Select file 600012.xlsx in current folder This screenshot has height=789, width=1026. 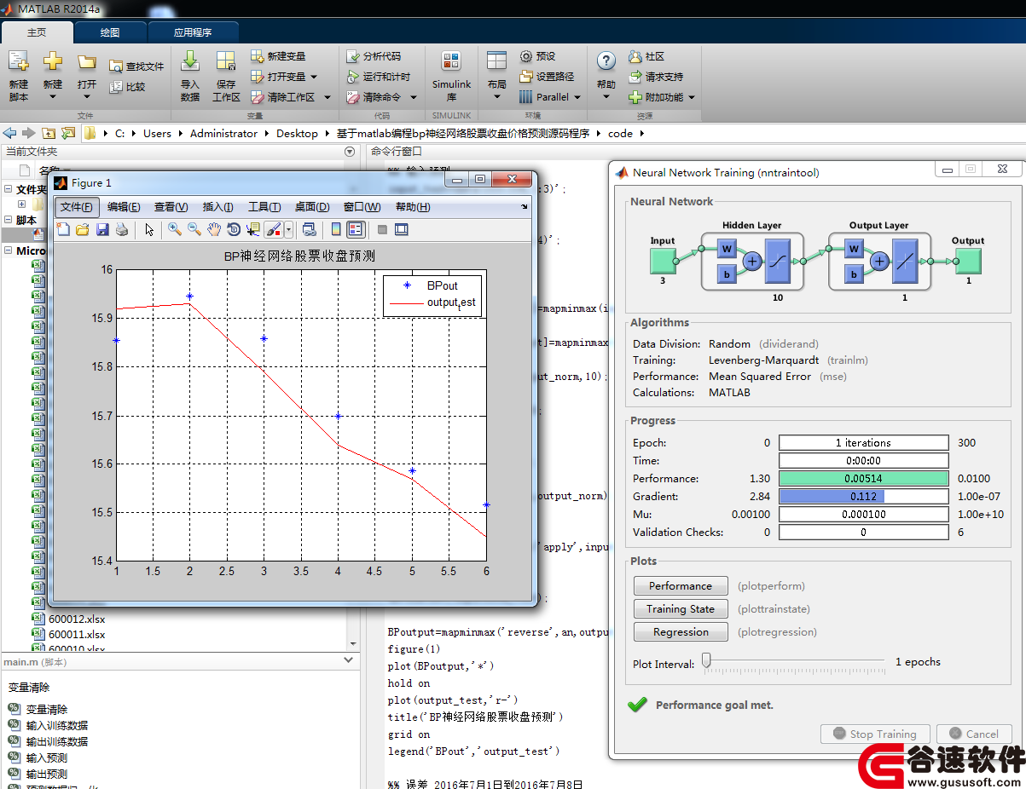click(x=77, y=619)
